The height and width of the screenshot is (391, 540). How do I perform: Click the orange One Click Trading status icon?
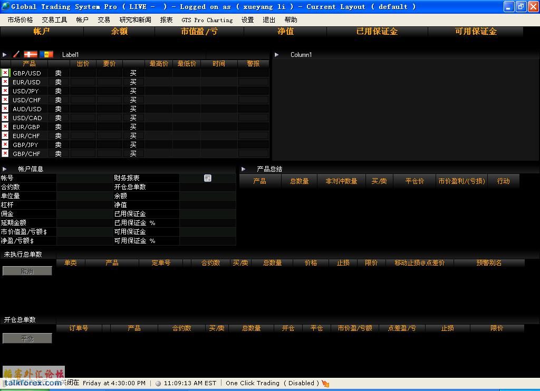coord(325,384)
